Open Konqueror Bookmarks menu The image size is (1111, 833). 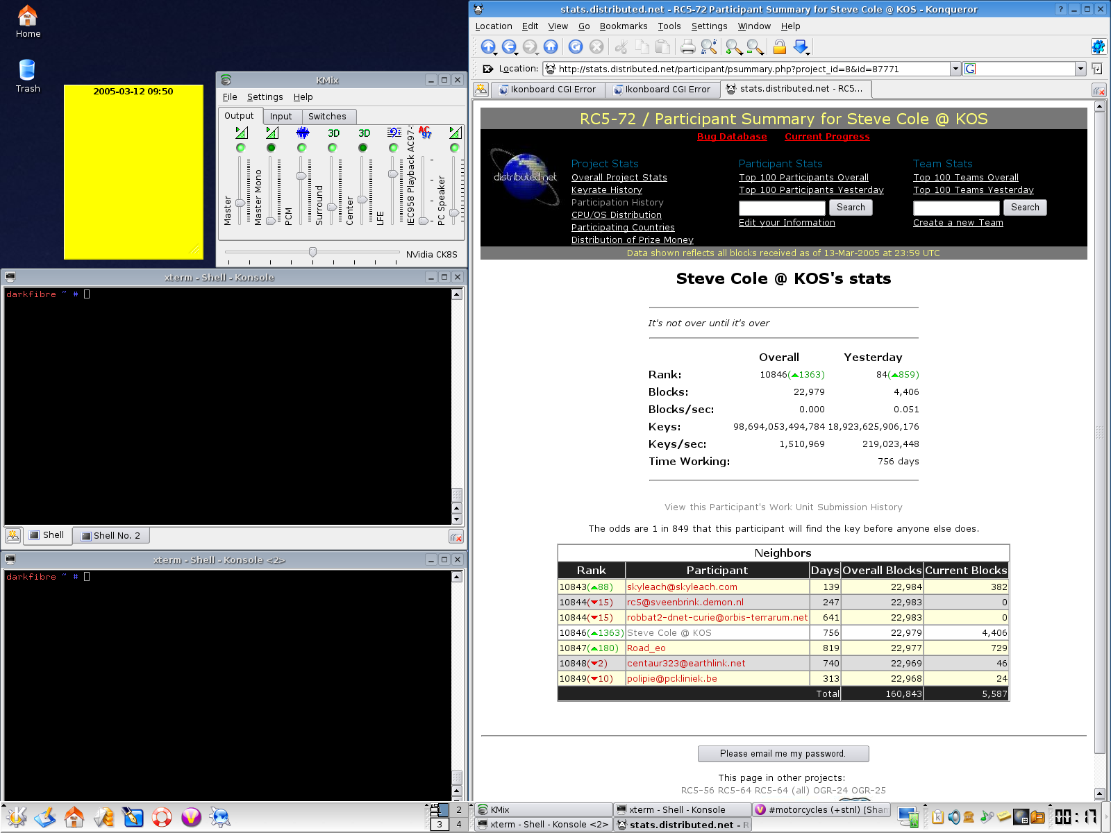623,26
